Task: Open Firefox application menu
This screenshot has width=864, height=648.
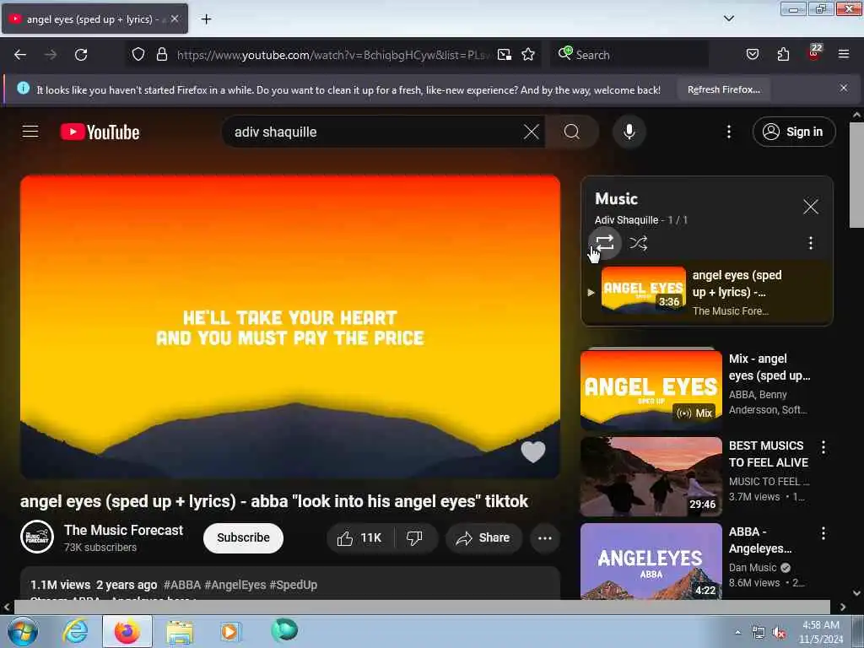Action: (844, 54)
